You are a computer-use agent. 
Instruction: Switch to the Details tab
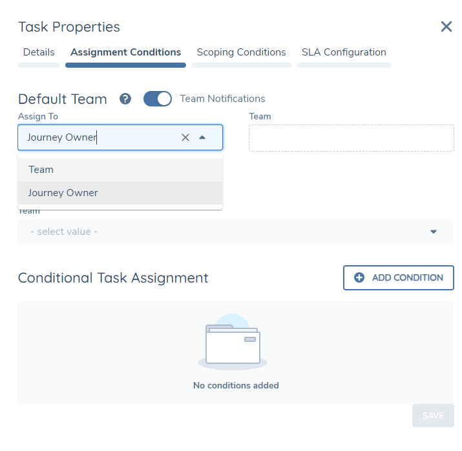(39, 52)
